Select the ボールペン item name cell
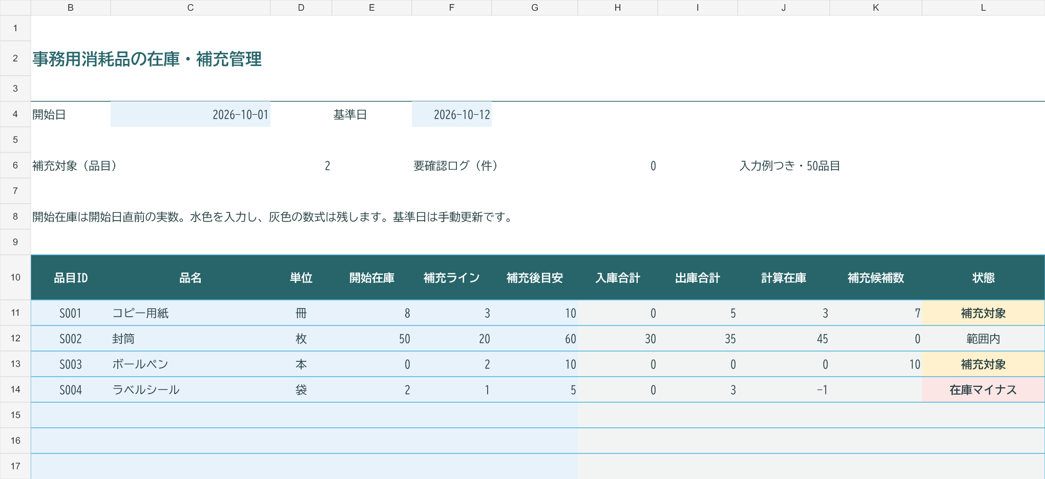 [x=191, y=364]
